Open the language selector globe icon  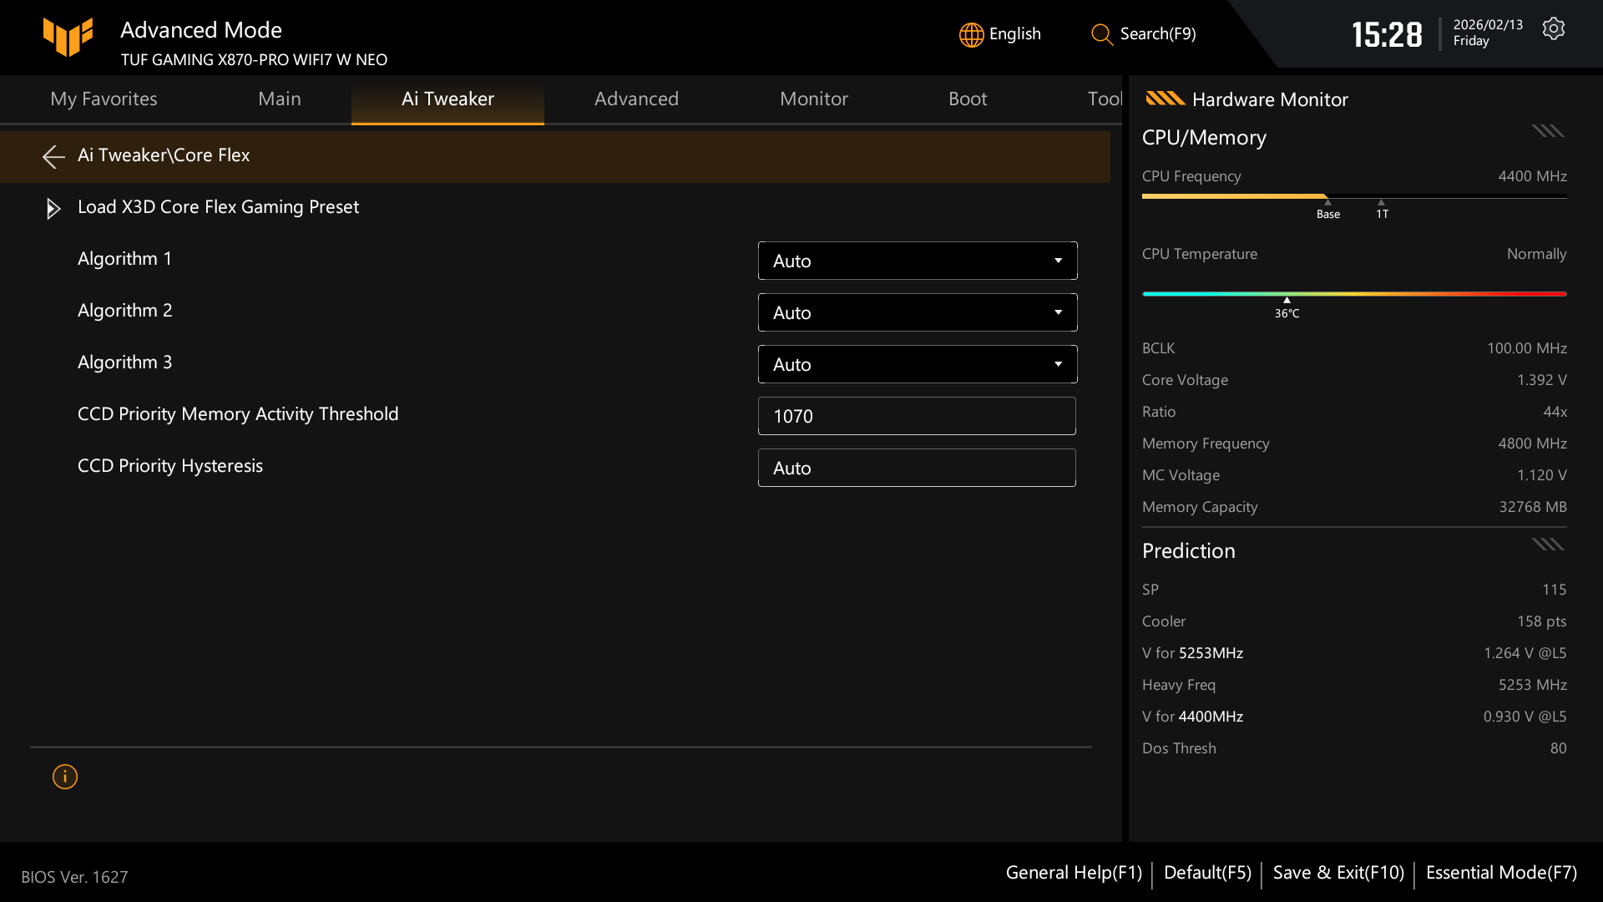click(x=970, y=34)
